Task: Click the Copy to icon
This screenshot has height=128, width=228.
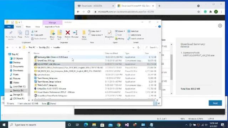Action: coord(59,33)
